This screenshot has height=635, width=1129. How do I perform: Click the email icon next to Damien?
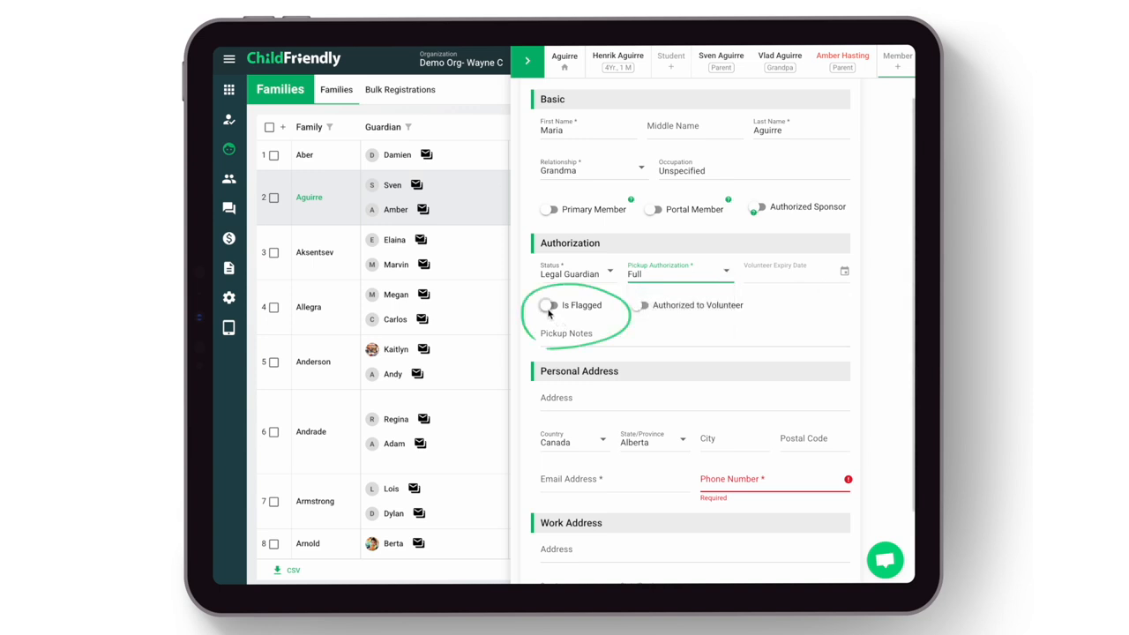coord(426,154)
